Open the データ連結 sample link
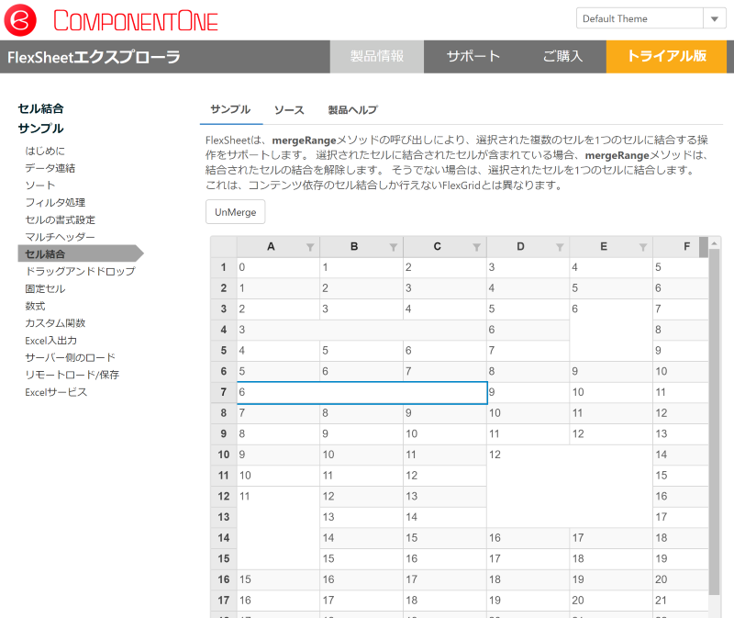 pos(50,168)
